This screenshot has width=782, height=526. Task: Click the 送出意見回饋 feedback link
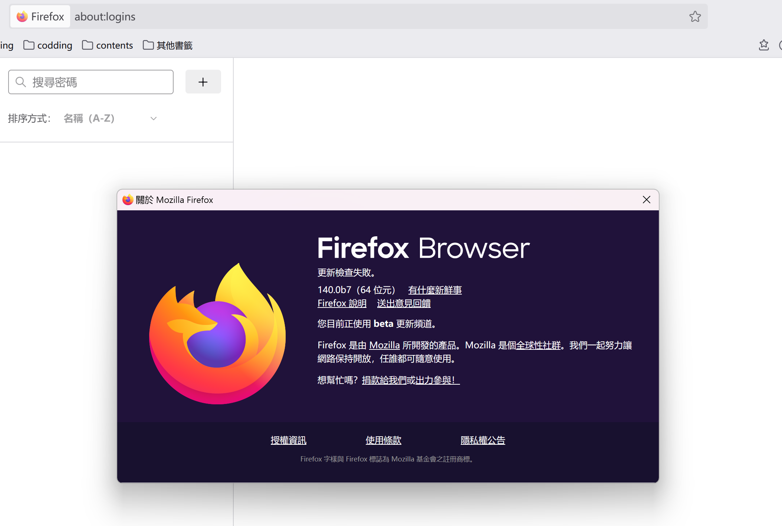point(404,303)
